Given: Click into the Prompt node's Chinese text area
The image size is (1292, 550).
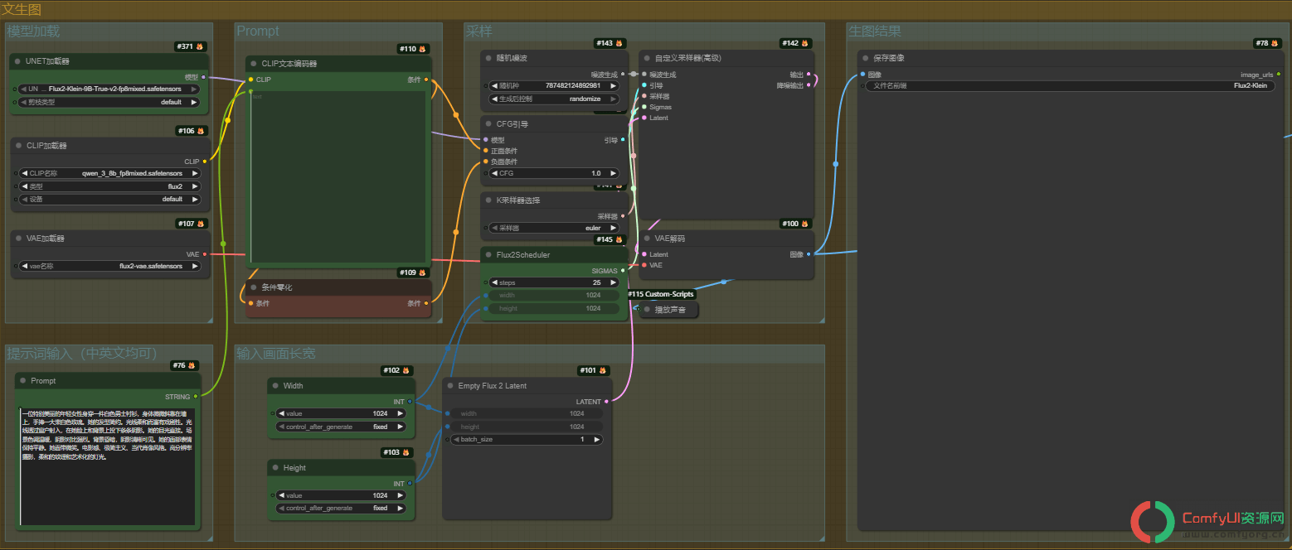Looking at the screenshot, I should point(108,466).
